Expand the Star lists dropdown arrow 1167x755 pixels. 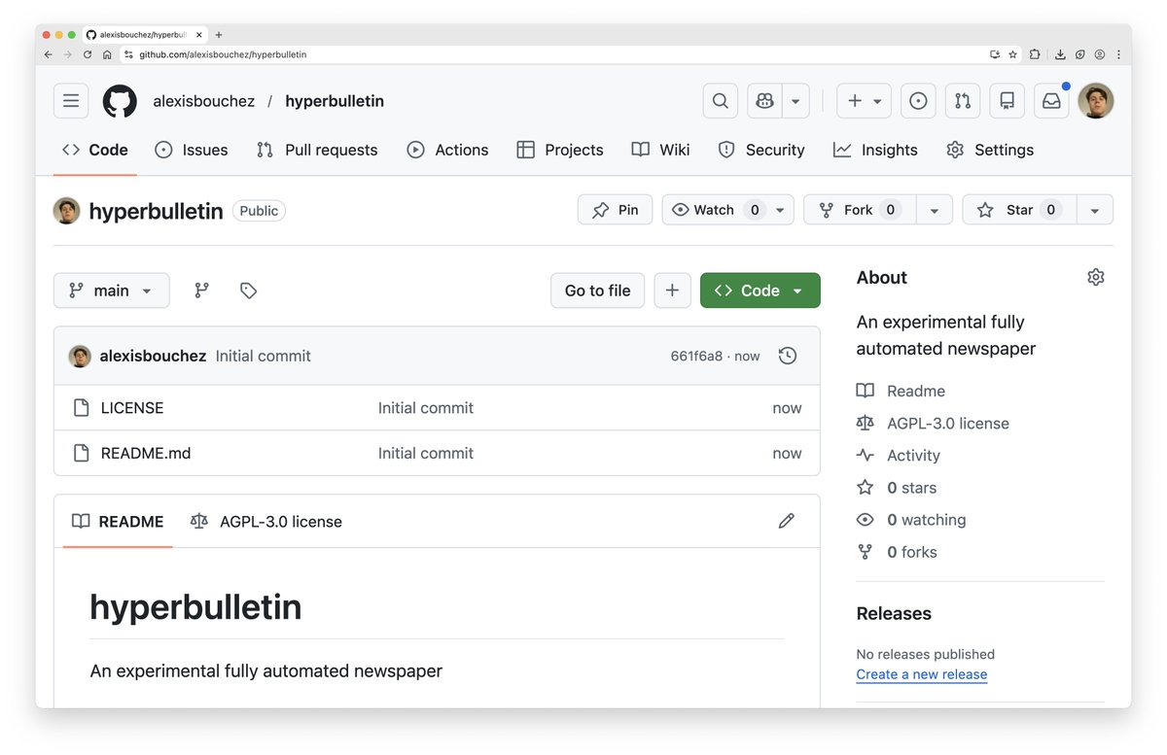1095,210
